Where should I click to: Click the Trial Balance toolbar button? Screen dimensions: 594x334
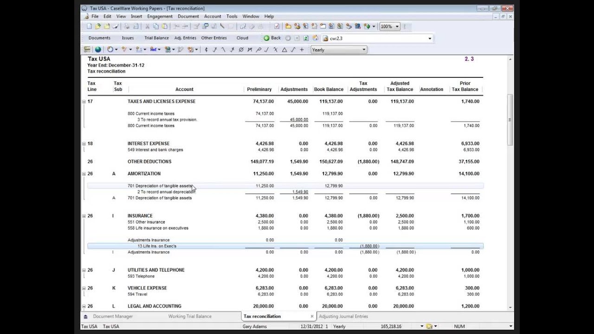click(x=156, y=38)
